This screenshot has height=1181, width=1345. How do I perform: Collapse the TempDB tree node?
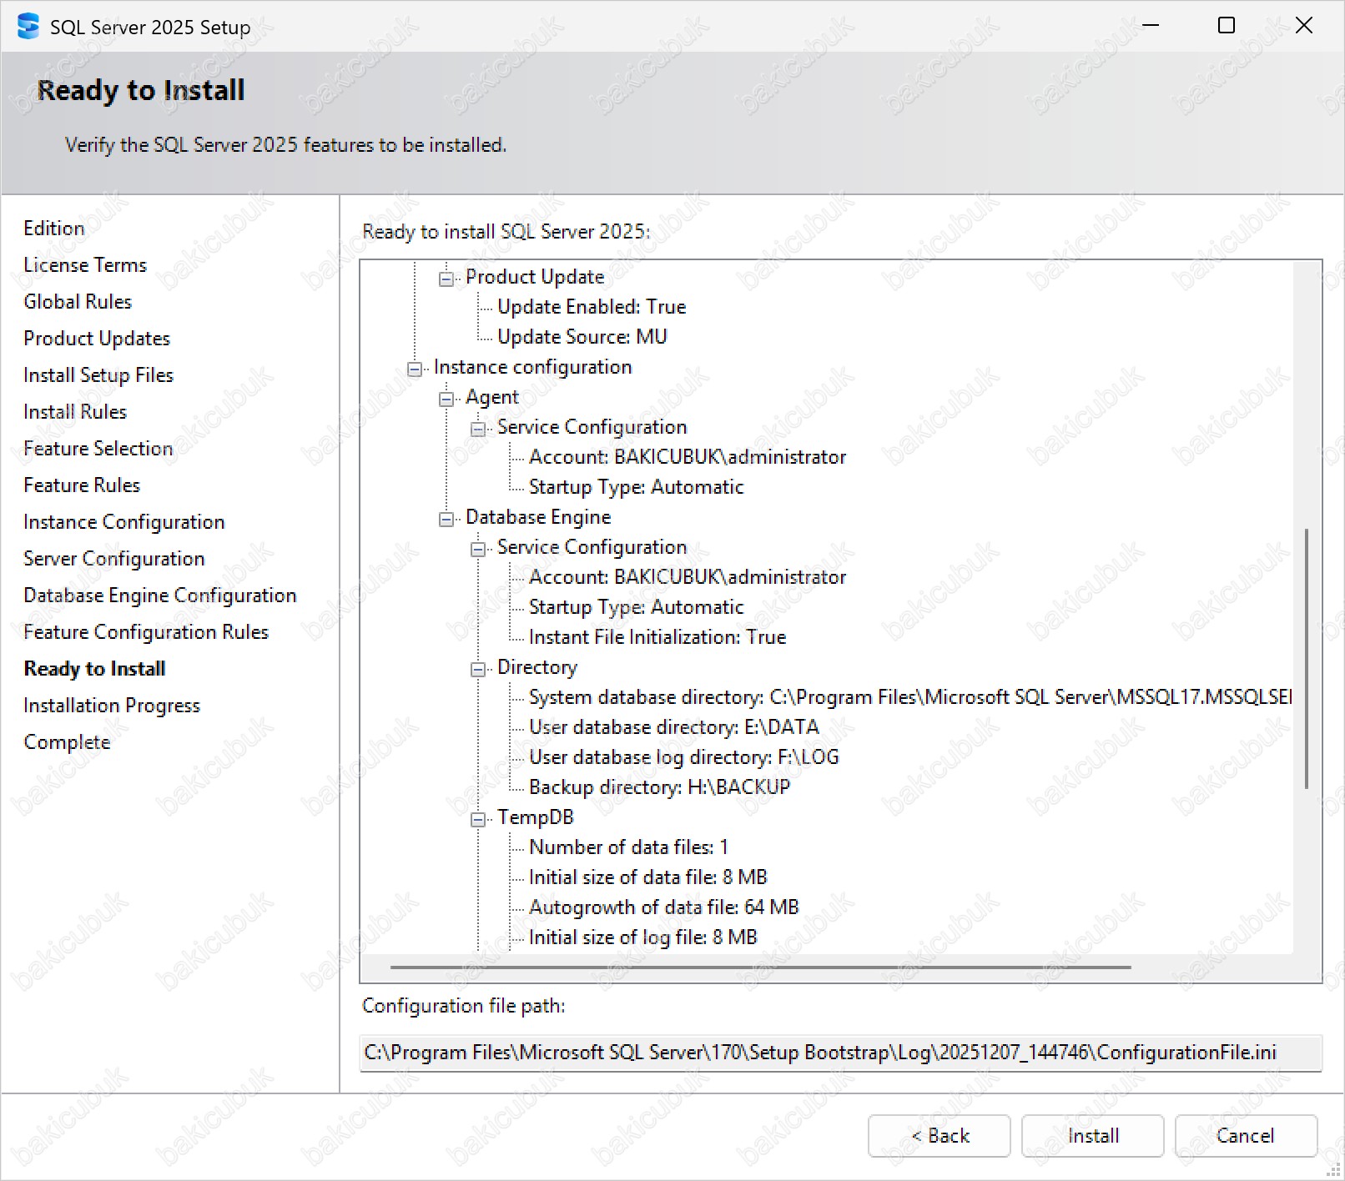point(478,819)
